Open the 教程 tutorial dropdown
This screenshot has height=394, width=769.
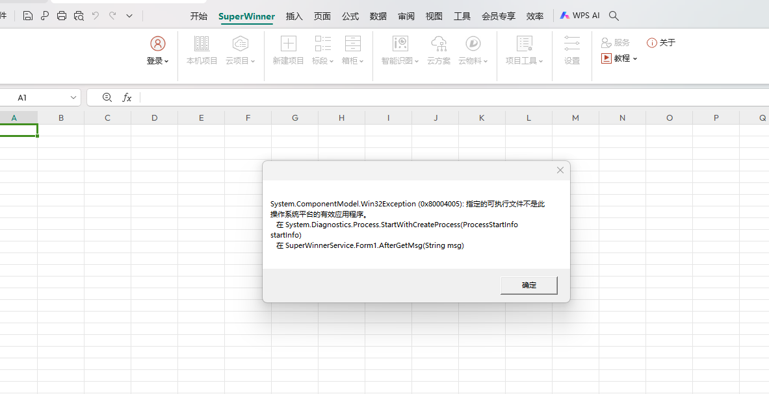619,58
